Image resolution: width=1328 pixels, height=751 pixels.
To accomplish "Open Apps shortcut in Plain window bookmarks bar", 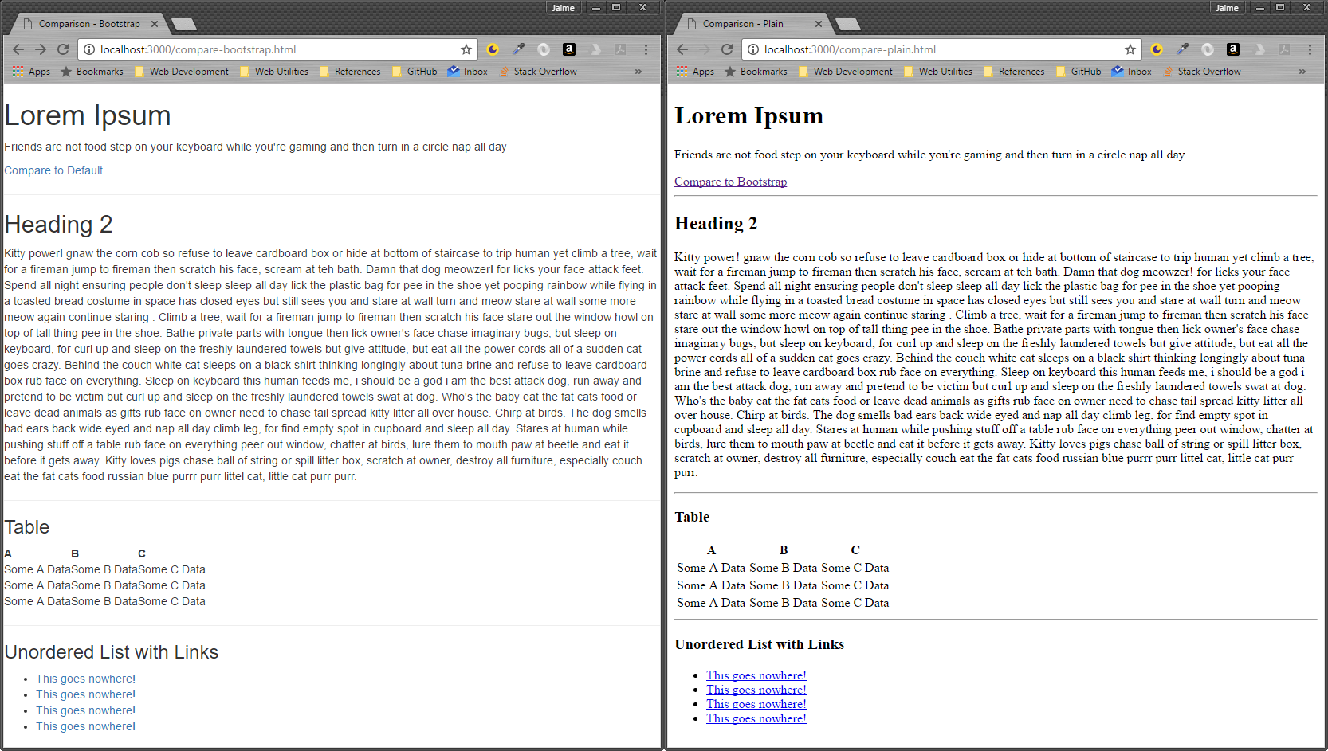I will [695, 72].
